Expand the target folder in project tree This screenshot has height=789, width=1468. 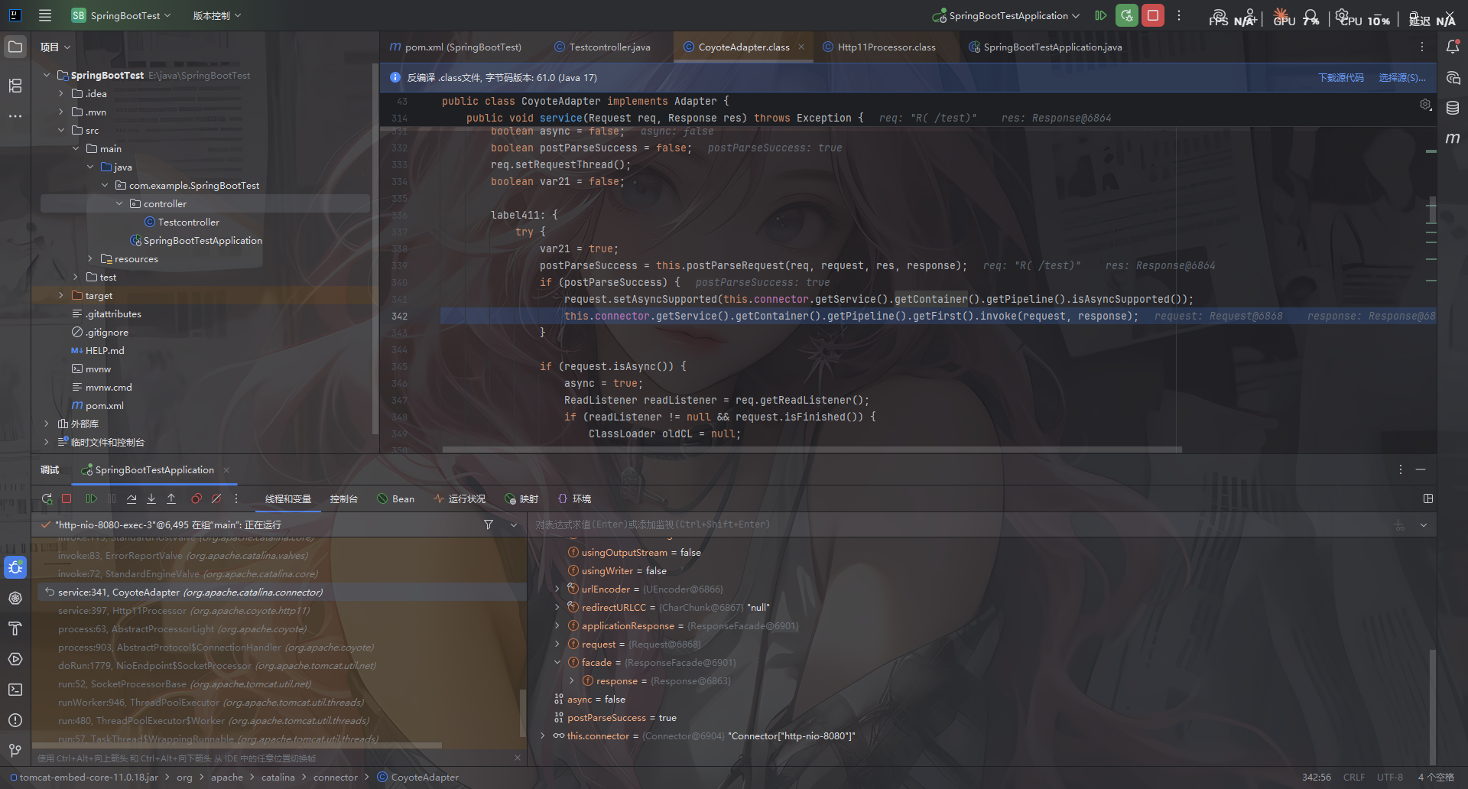click(x=61, y=295)
